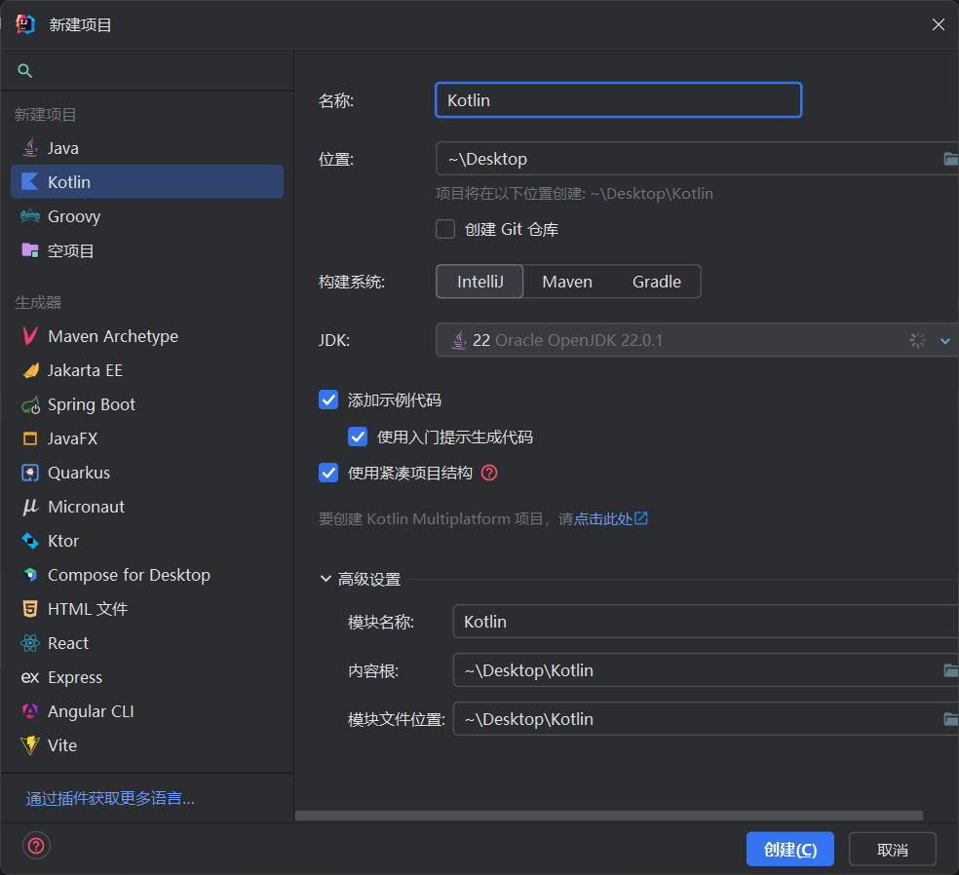Browse folder for the 位置 location field

pyautogui.click(x=950, y=159)
